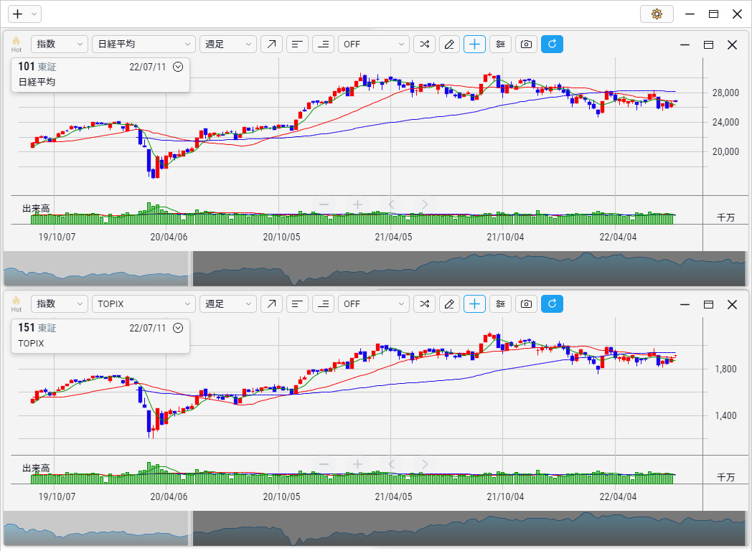
Task: Open the add panel plus button at top
Action: tap(24, 14)
